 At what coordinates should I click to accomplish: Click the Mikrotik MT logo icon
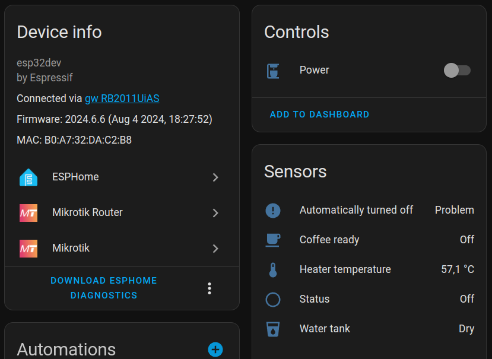pyautogui.click(x=28, y=248)
